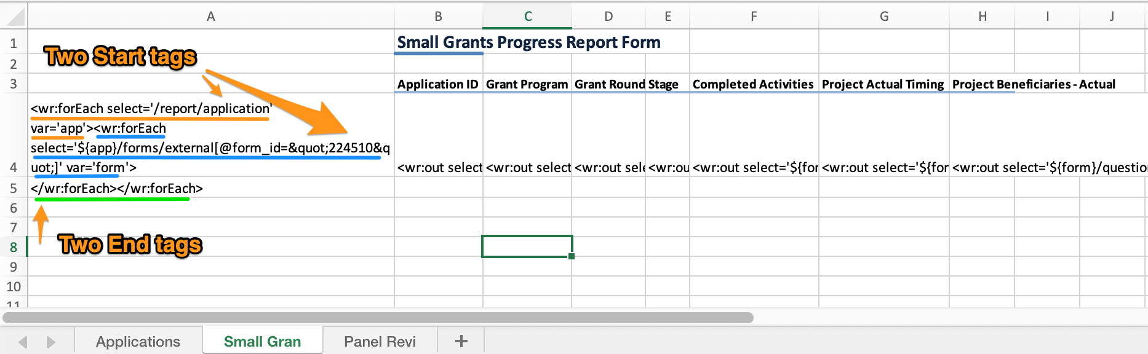Select column C header

coord(527,17)
